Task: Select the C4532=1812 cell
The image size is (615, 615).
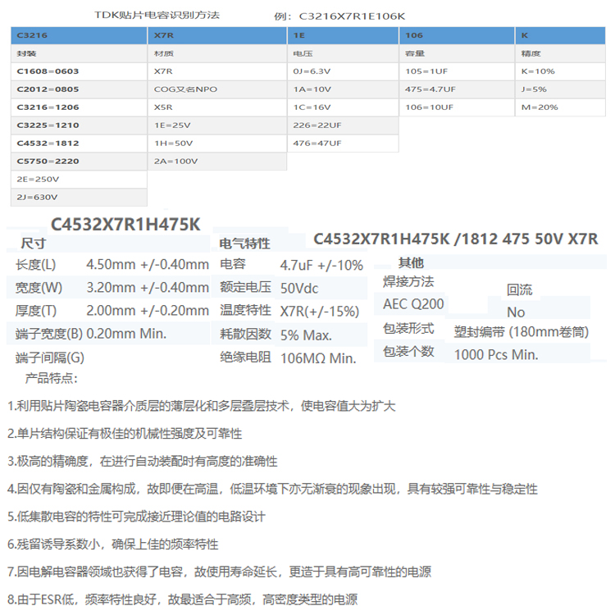Action: pyautogui.click(x=79, y=143)
